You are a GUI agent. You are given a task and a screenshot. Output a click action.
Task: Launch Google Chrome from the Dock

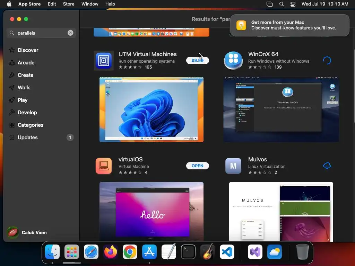tap(130, 251)
